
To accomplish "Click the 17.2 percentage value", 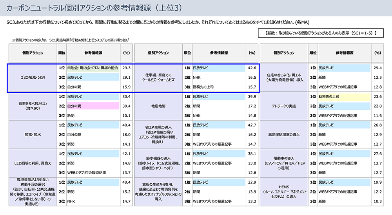I will (252, 106).
